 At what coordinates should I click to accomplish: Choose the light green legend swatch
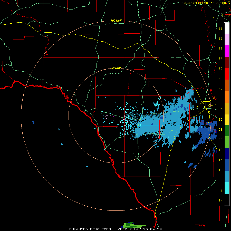tap(227, 142)
